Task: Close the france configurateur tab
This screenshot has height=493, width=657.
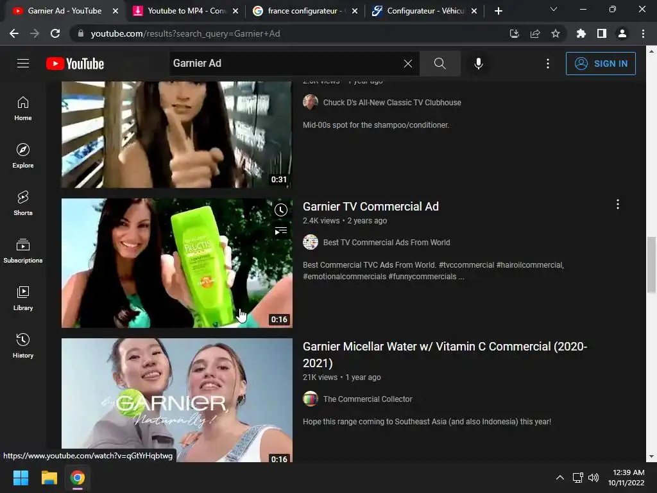Action: [x=355, y=11]
